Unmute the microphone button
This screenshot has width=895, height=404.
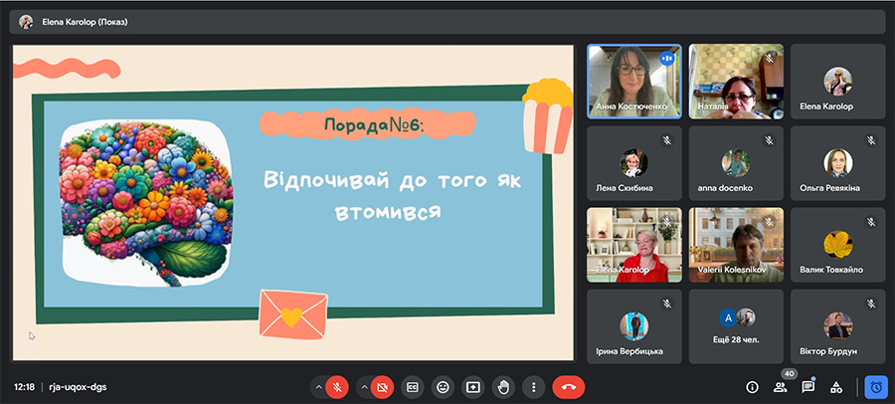pos(339,386)
